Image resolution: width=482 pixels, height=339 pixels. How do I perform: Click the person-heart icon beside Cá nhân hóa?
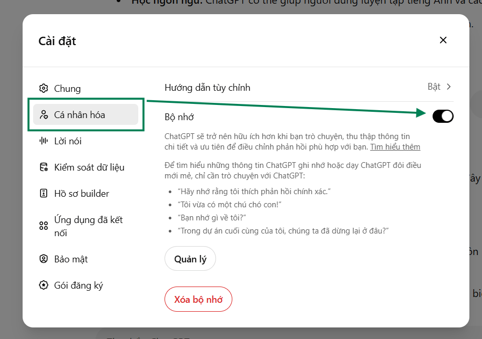point(44,115)
